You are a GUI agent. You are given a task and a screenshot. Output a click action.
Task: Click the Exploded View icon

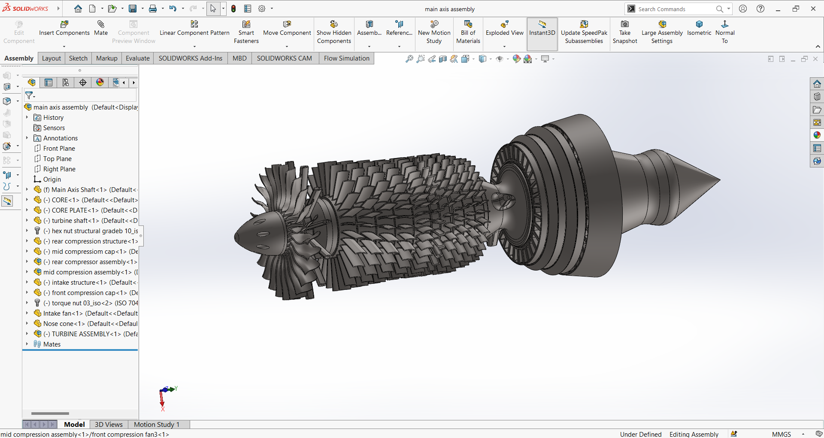(505, 24)
